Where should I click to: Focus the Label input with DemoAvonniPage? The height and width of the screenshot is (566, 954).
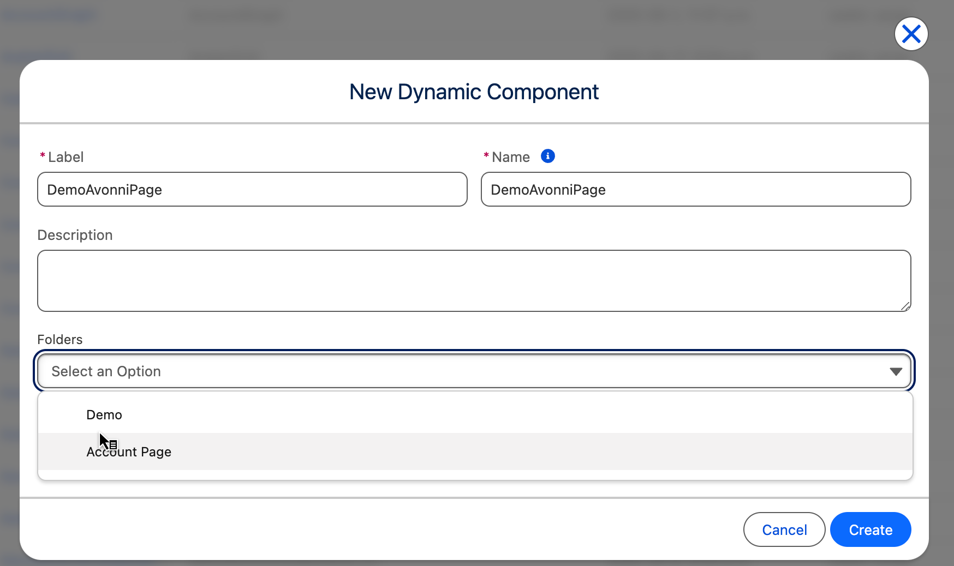pyautogui.click(x=252, y=190)
